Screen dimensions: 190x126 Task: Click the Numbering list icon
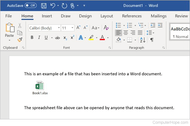(x=130, y=25)
